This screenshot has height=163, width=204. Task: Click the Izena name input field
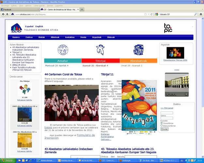point(167,113)
